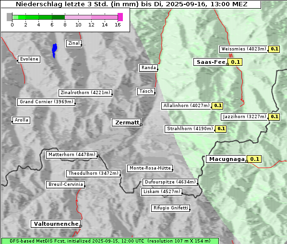The width and height of the screenshot is (287, 244).
Task: Click the 0.1 value next to Allalinhorn
Action: 217,106
